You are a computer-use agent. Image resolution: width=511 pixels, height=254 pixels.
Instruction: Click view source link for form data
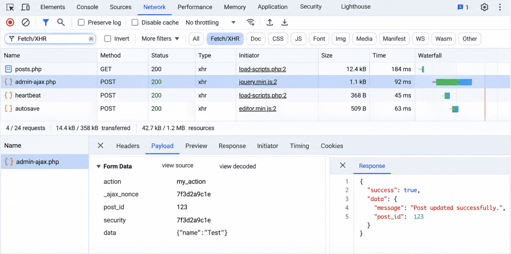178,166
